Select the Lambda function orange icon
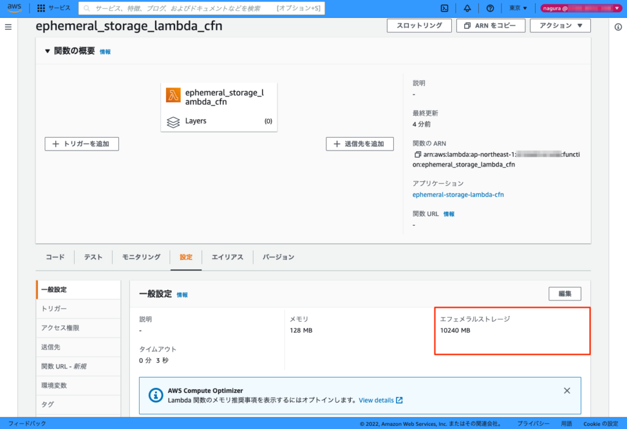Screen dimensions: 627x429 173,95
